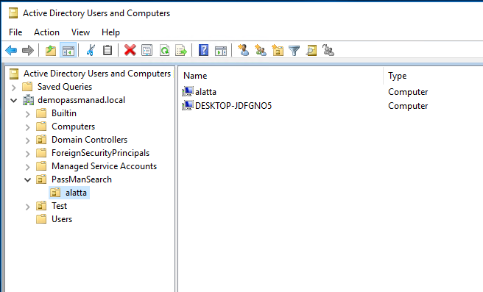The image size is (483, 292).
Task: Click the Back arrow toolbar icon
Action: 11,50
